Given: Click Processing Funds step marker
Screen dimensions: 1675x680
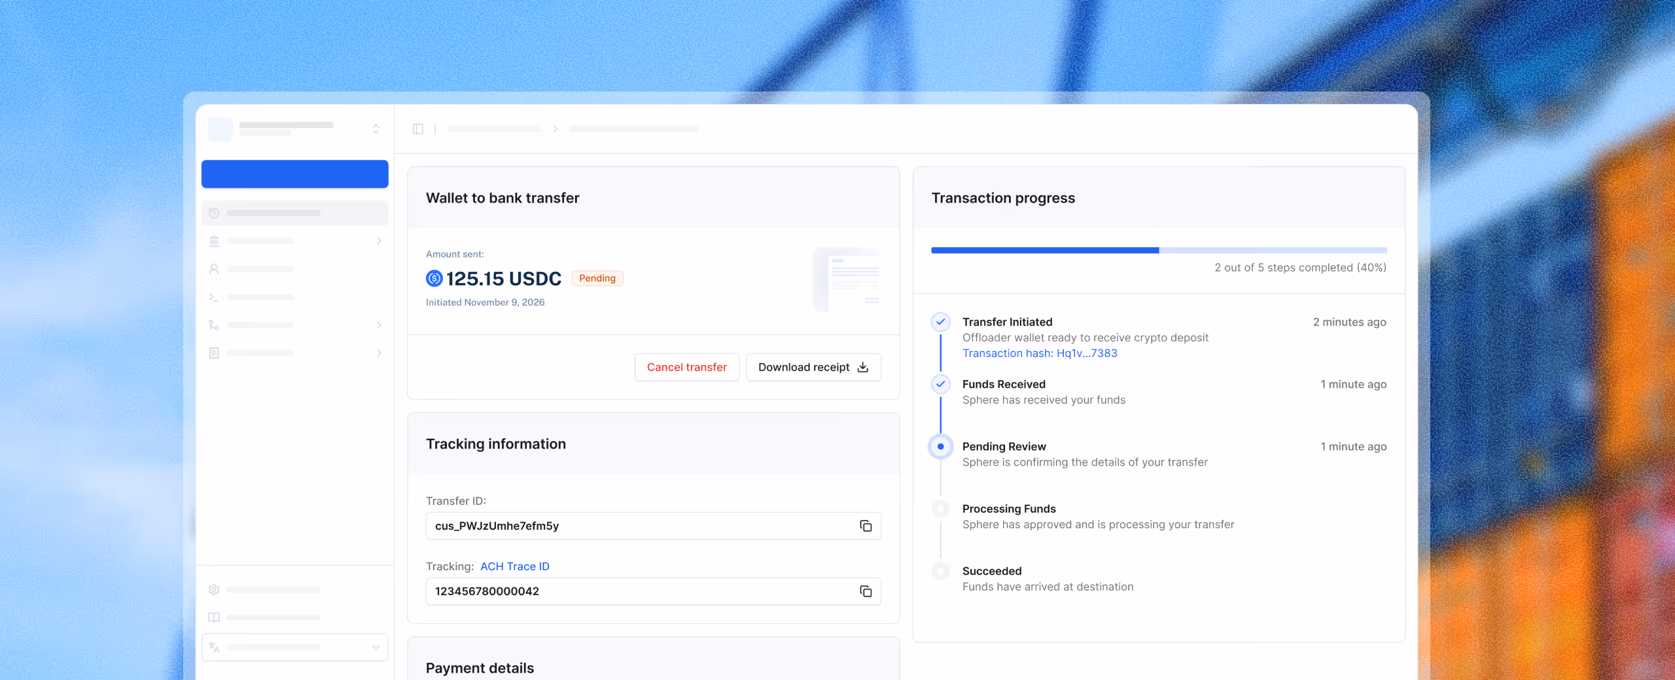Looking at the screenshot, I should tap(941, 509).
